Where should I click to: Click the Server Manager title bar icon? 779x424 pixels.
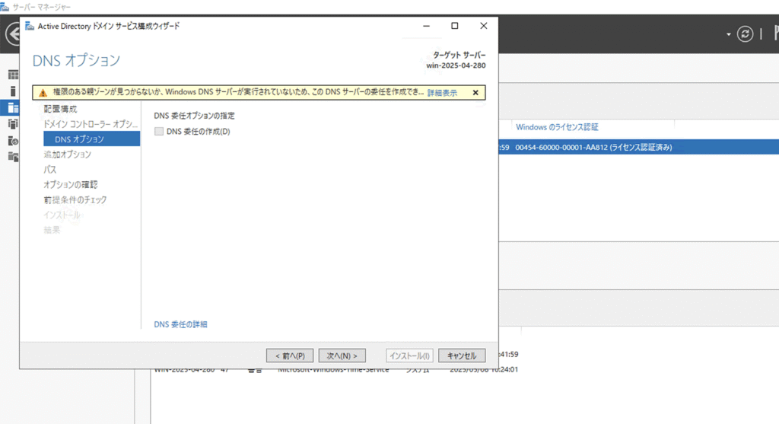[x=5, y=6]
